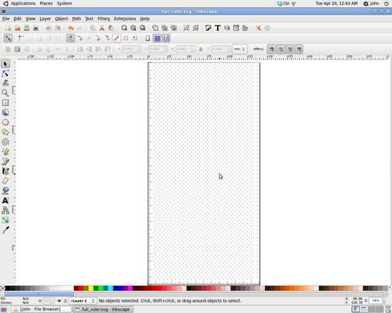Select the Dropper color picker tool

(x=6, y=230)
